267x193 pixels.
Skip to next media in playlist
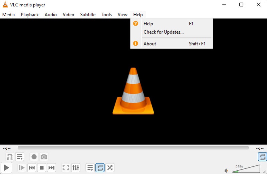[x=51, y=168]
